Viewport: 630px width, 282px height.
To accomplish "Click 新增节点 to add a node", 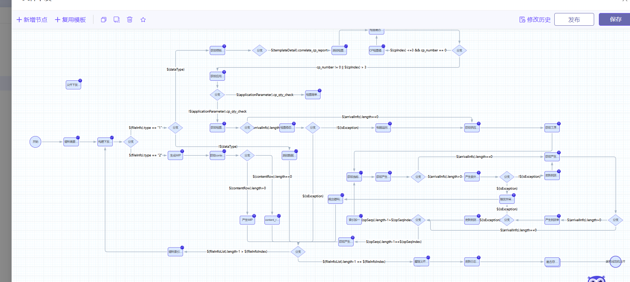I will pos(32,20).
